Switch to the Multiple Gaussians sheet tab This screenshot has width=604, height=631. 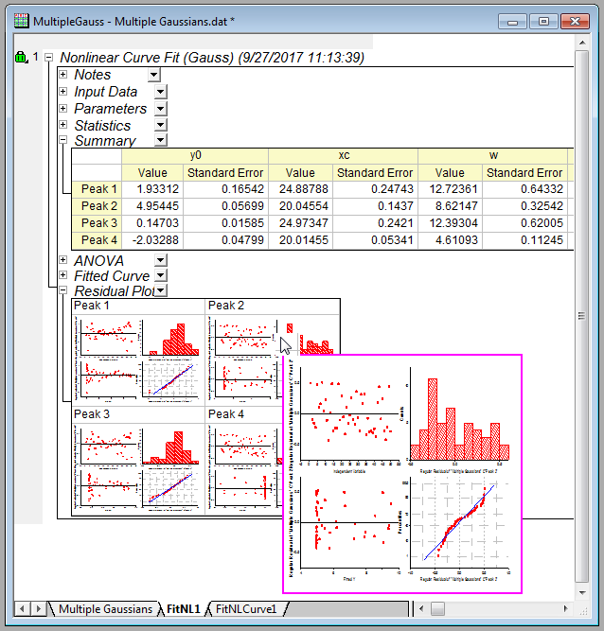104,609
